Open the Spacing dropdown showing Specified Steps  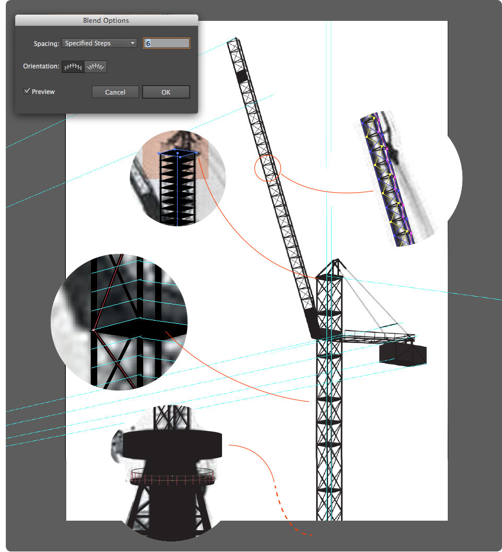point(99,43)
